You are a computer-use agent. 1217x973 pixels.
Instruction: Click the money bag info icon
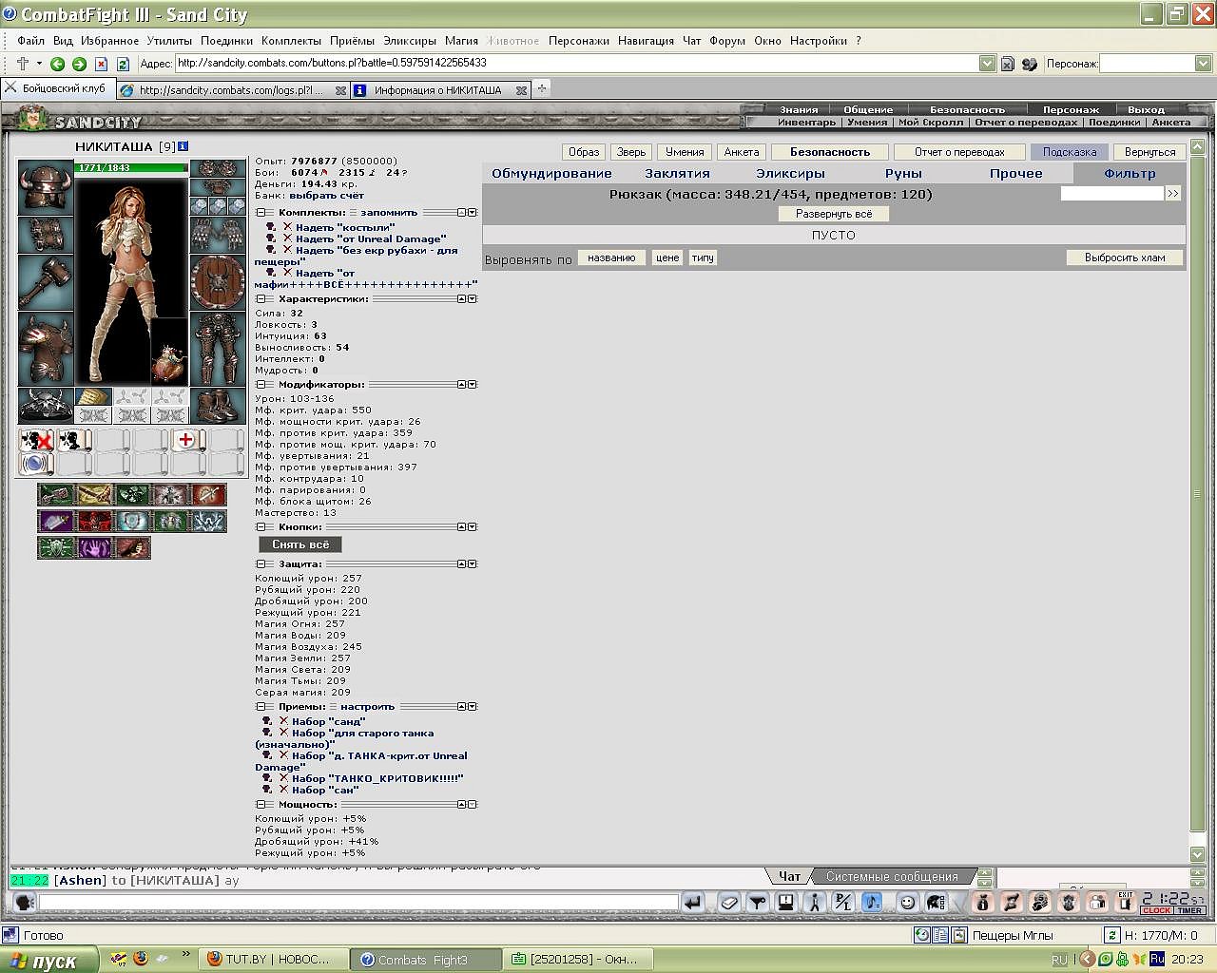pyautogui.click(x=983, y=903)
